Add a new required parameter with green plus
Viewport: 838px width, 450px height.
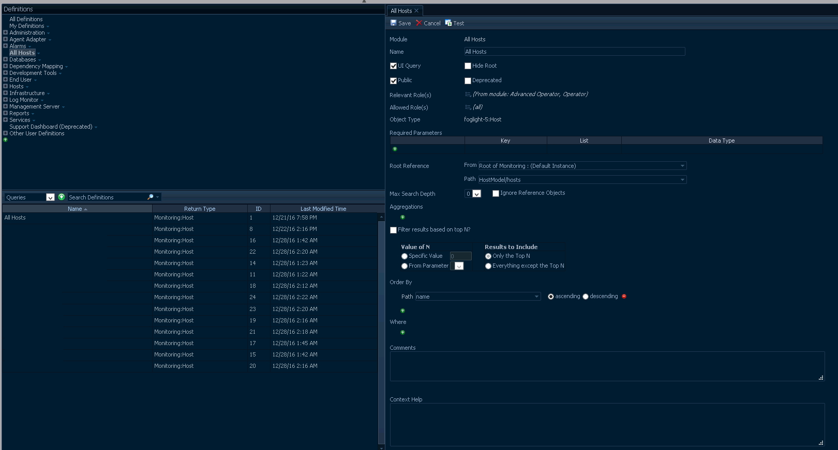coord(395,149)
